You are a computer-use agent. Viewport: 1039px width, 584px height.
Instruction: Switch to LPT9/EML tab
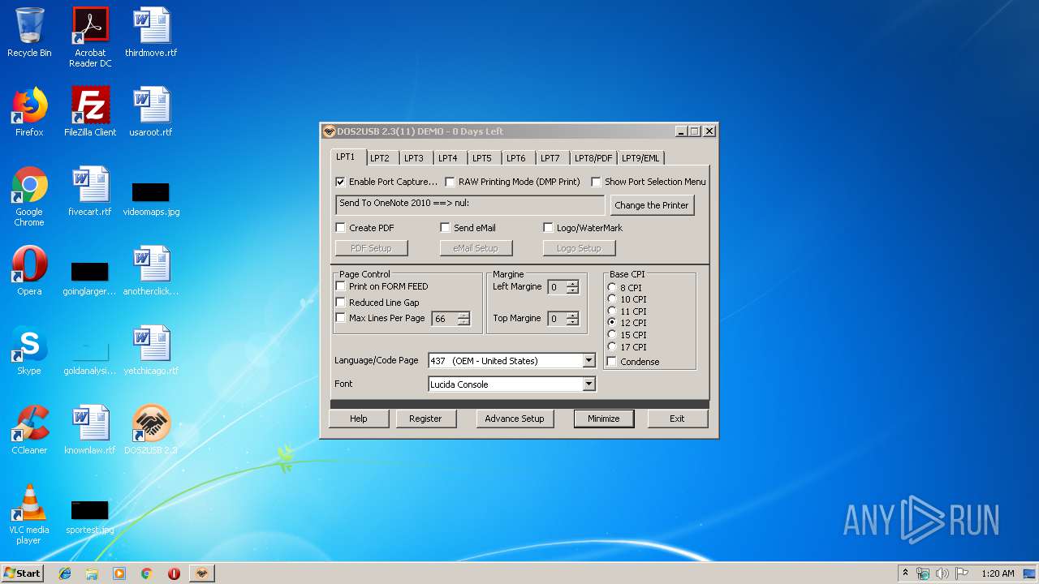[x=640, y=158]
